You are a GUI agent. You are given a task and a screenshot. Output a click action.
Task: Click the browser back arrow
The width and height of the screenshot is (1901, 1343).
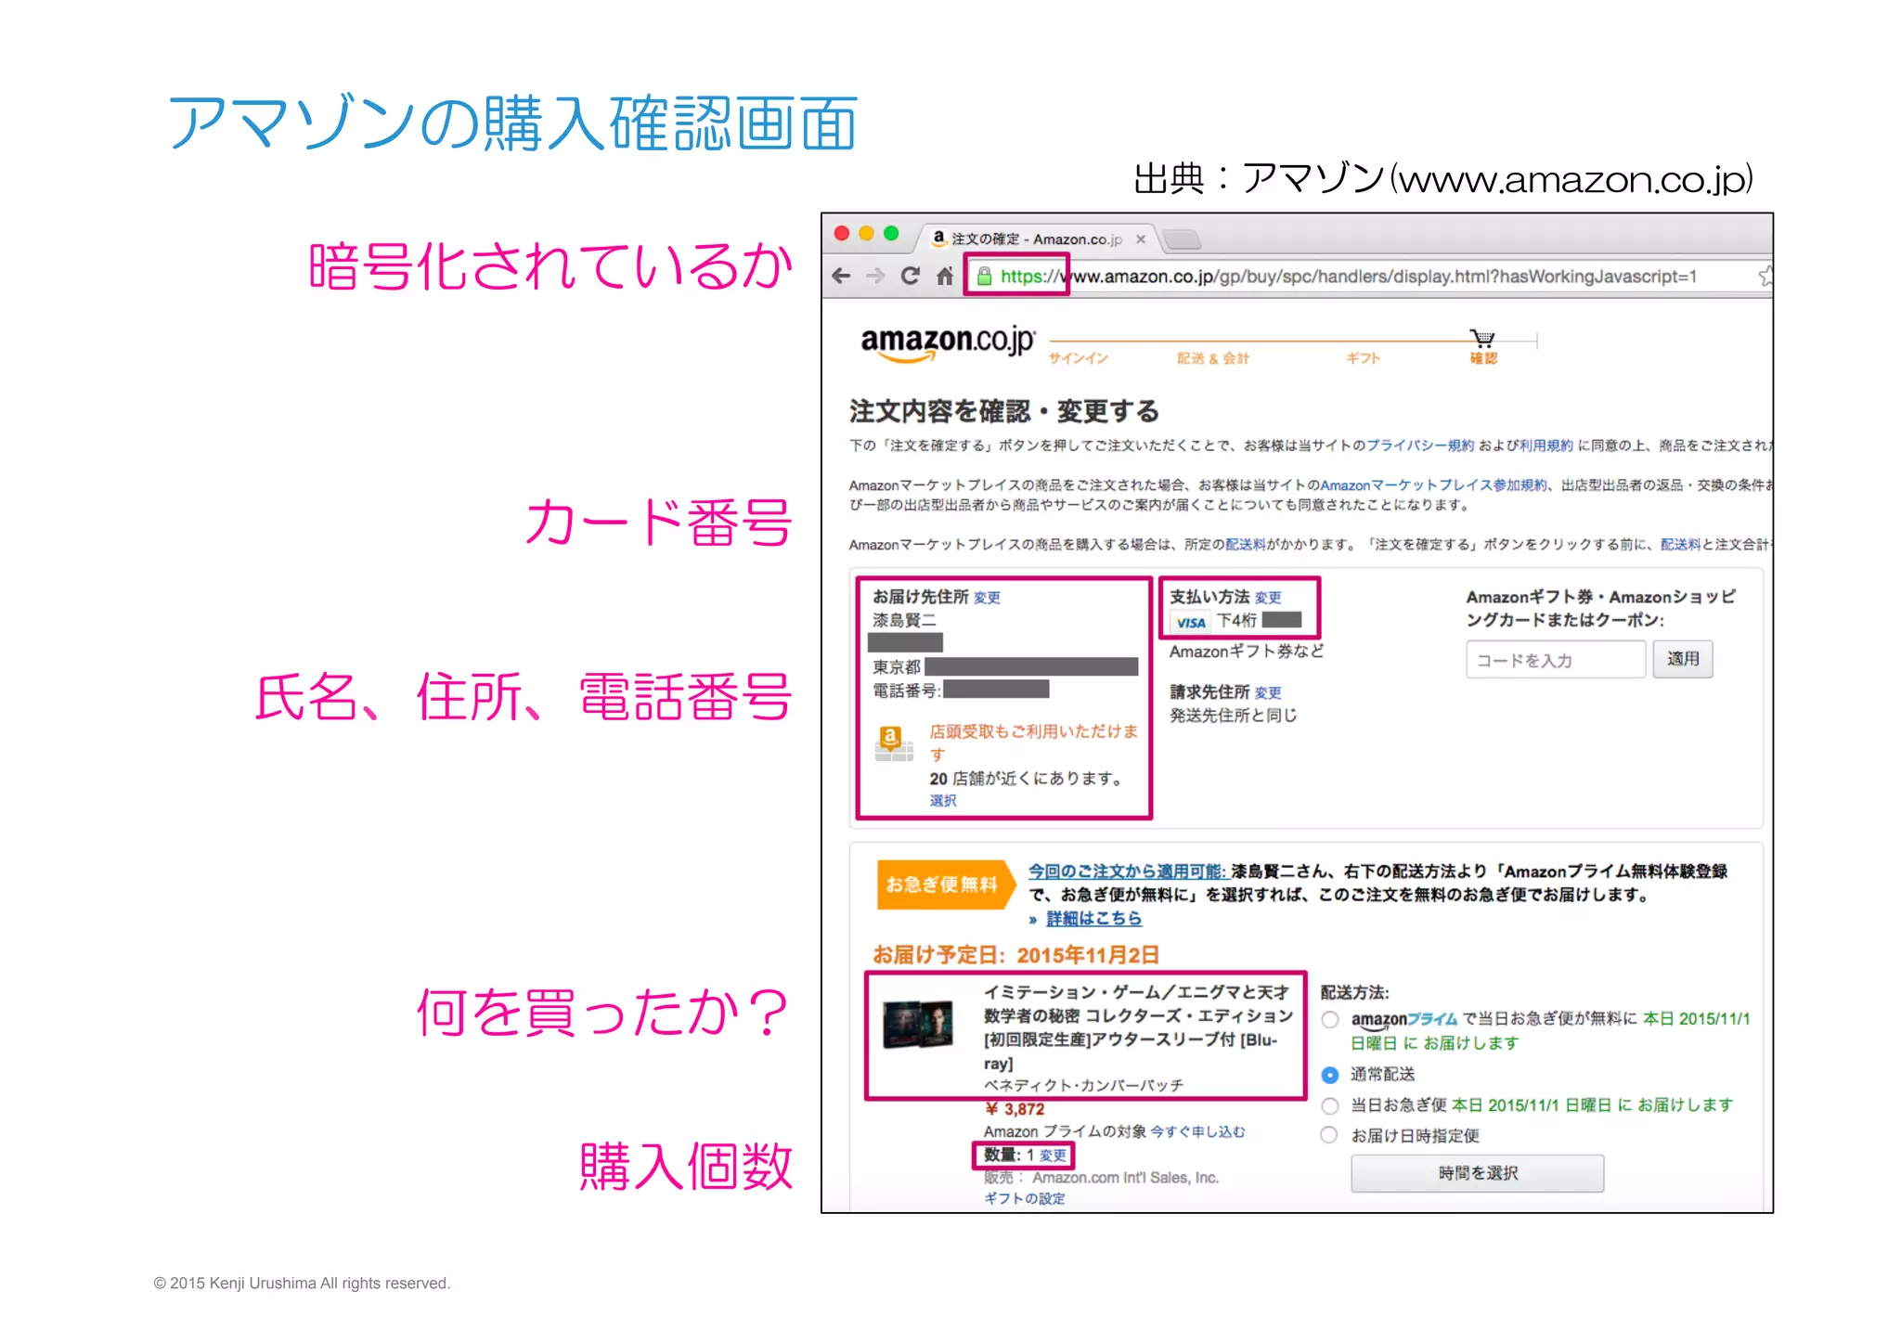[842, 276]
